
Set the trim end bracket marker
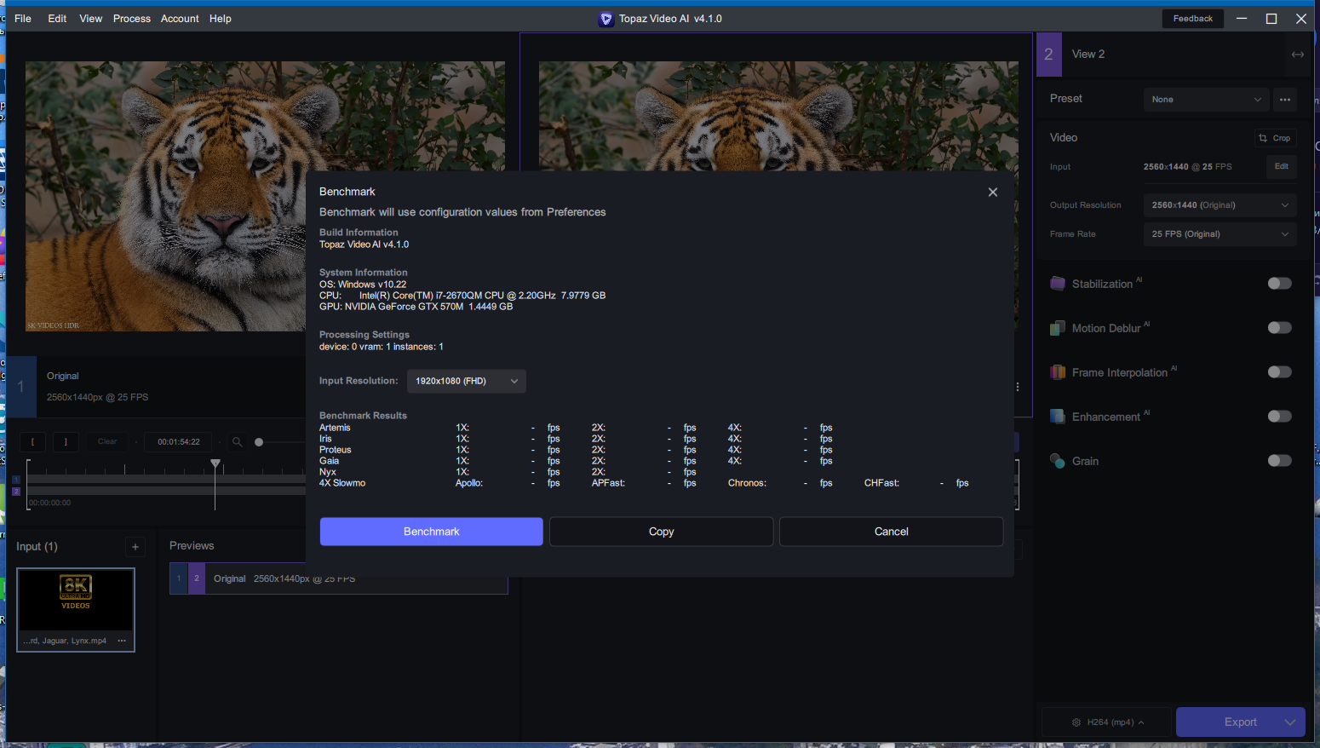tap(66, 441)
